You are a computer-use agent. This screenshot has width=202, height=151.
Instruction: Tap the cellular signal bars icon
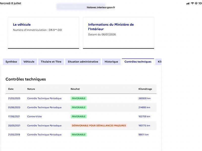188,3
